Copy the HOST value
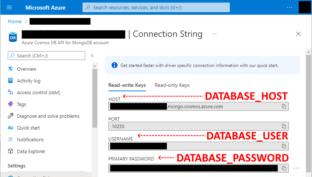312x177 pixels. tap(284, 106)
